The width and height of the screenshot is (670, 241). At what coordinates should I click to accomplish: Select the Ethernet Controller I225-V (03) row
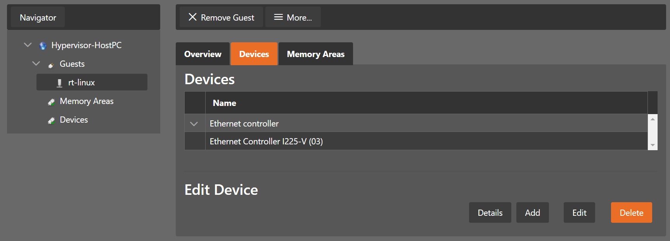point(266,141)
